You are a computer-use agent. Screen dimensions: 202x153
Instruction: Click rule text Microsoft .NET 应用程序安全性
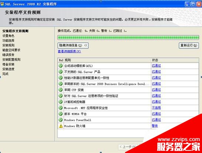coord(86,108)
